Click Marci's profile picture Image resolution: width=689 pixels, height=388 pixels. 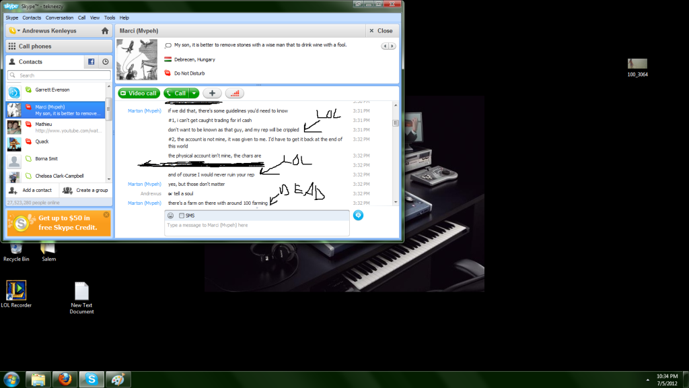point(137,59)
